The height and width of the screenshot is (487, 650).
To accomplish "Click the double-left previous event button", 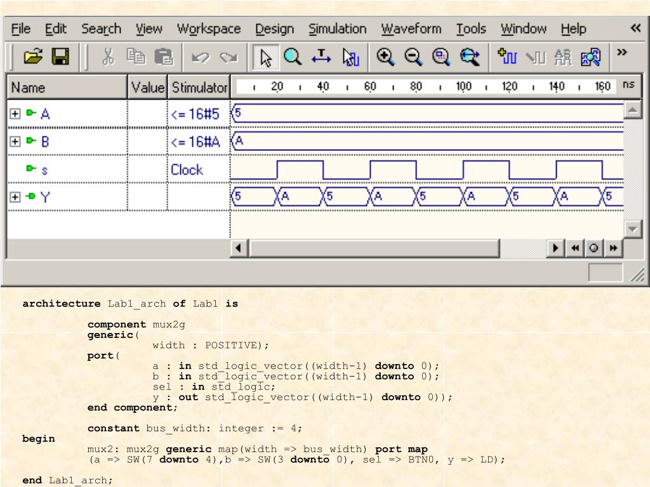I will [574, 248].
